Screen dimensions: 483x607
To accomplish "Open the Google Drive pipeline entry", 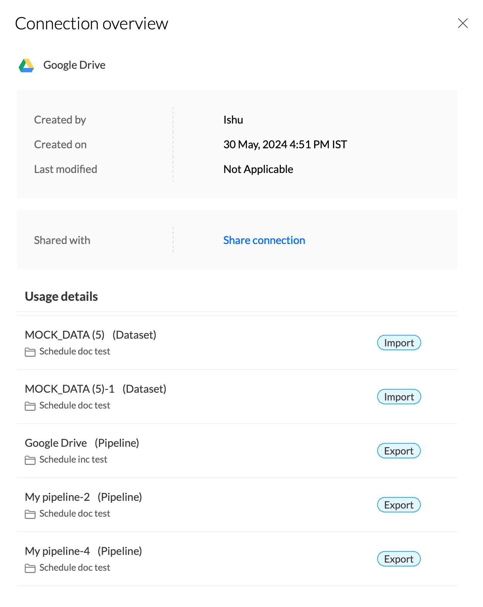I will (x=56, y=443).
